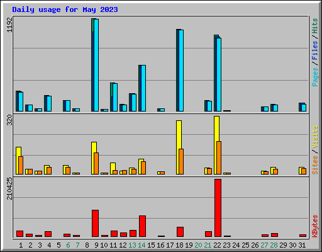Select the hits bar for day 1
322x252 pixels.
(x=19, y=101)
